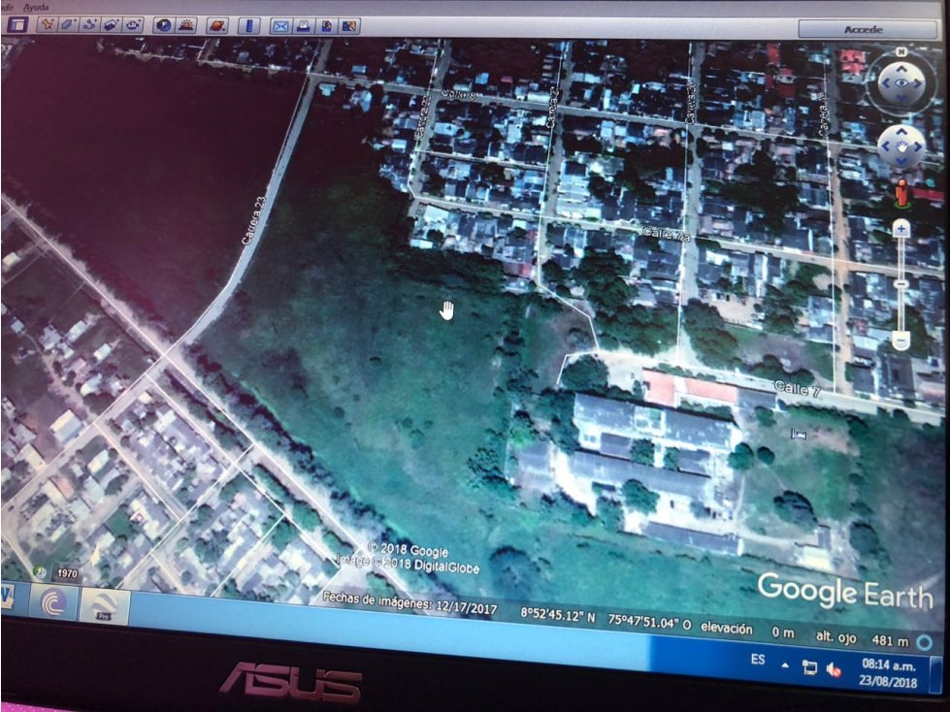Image resolution: width=950 pixels, height=712 pixels.
Task: Click the status bar streaming circle indicator
Action: 925,642
